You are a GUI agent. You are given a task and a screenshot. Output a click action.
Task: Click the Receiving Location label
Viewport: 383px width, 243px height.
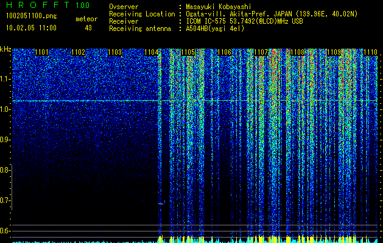(142, 14)
